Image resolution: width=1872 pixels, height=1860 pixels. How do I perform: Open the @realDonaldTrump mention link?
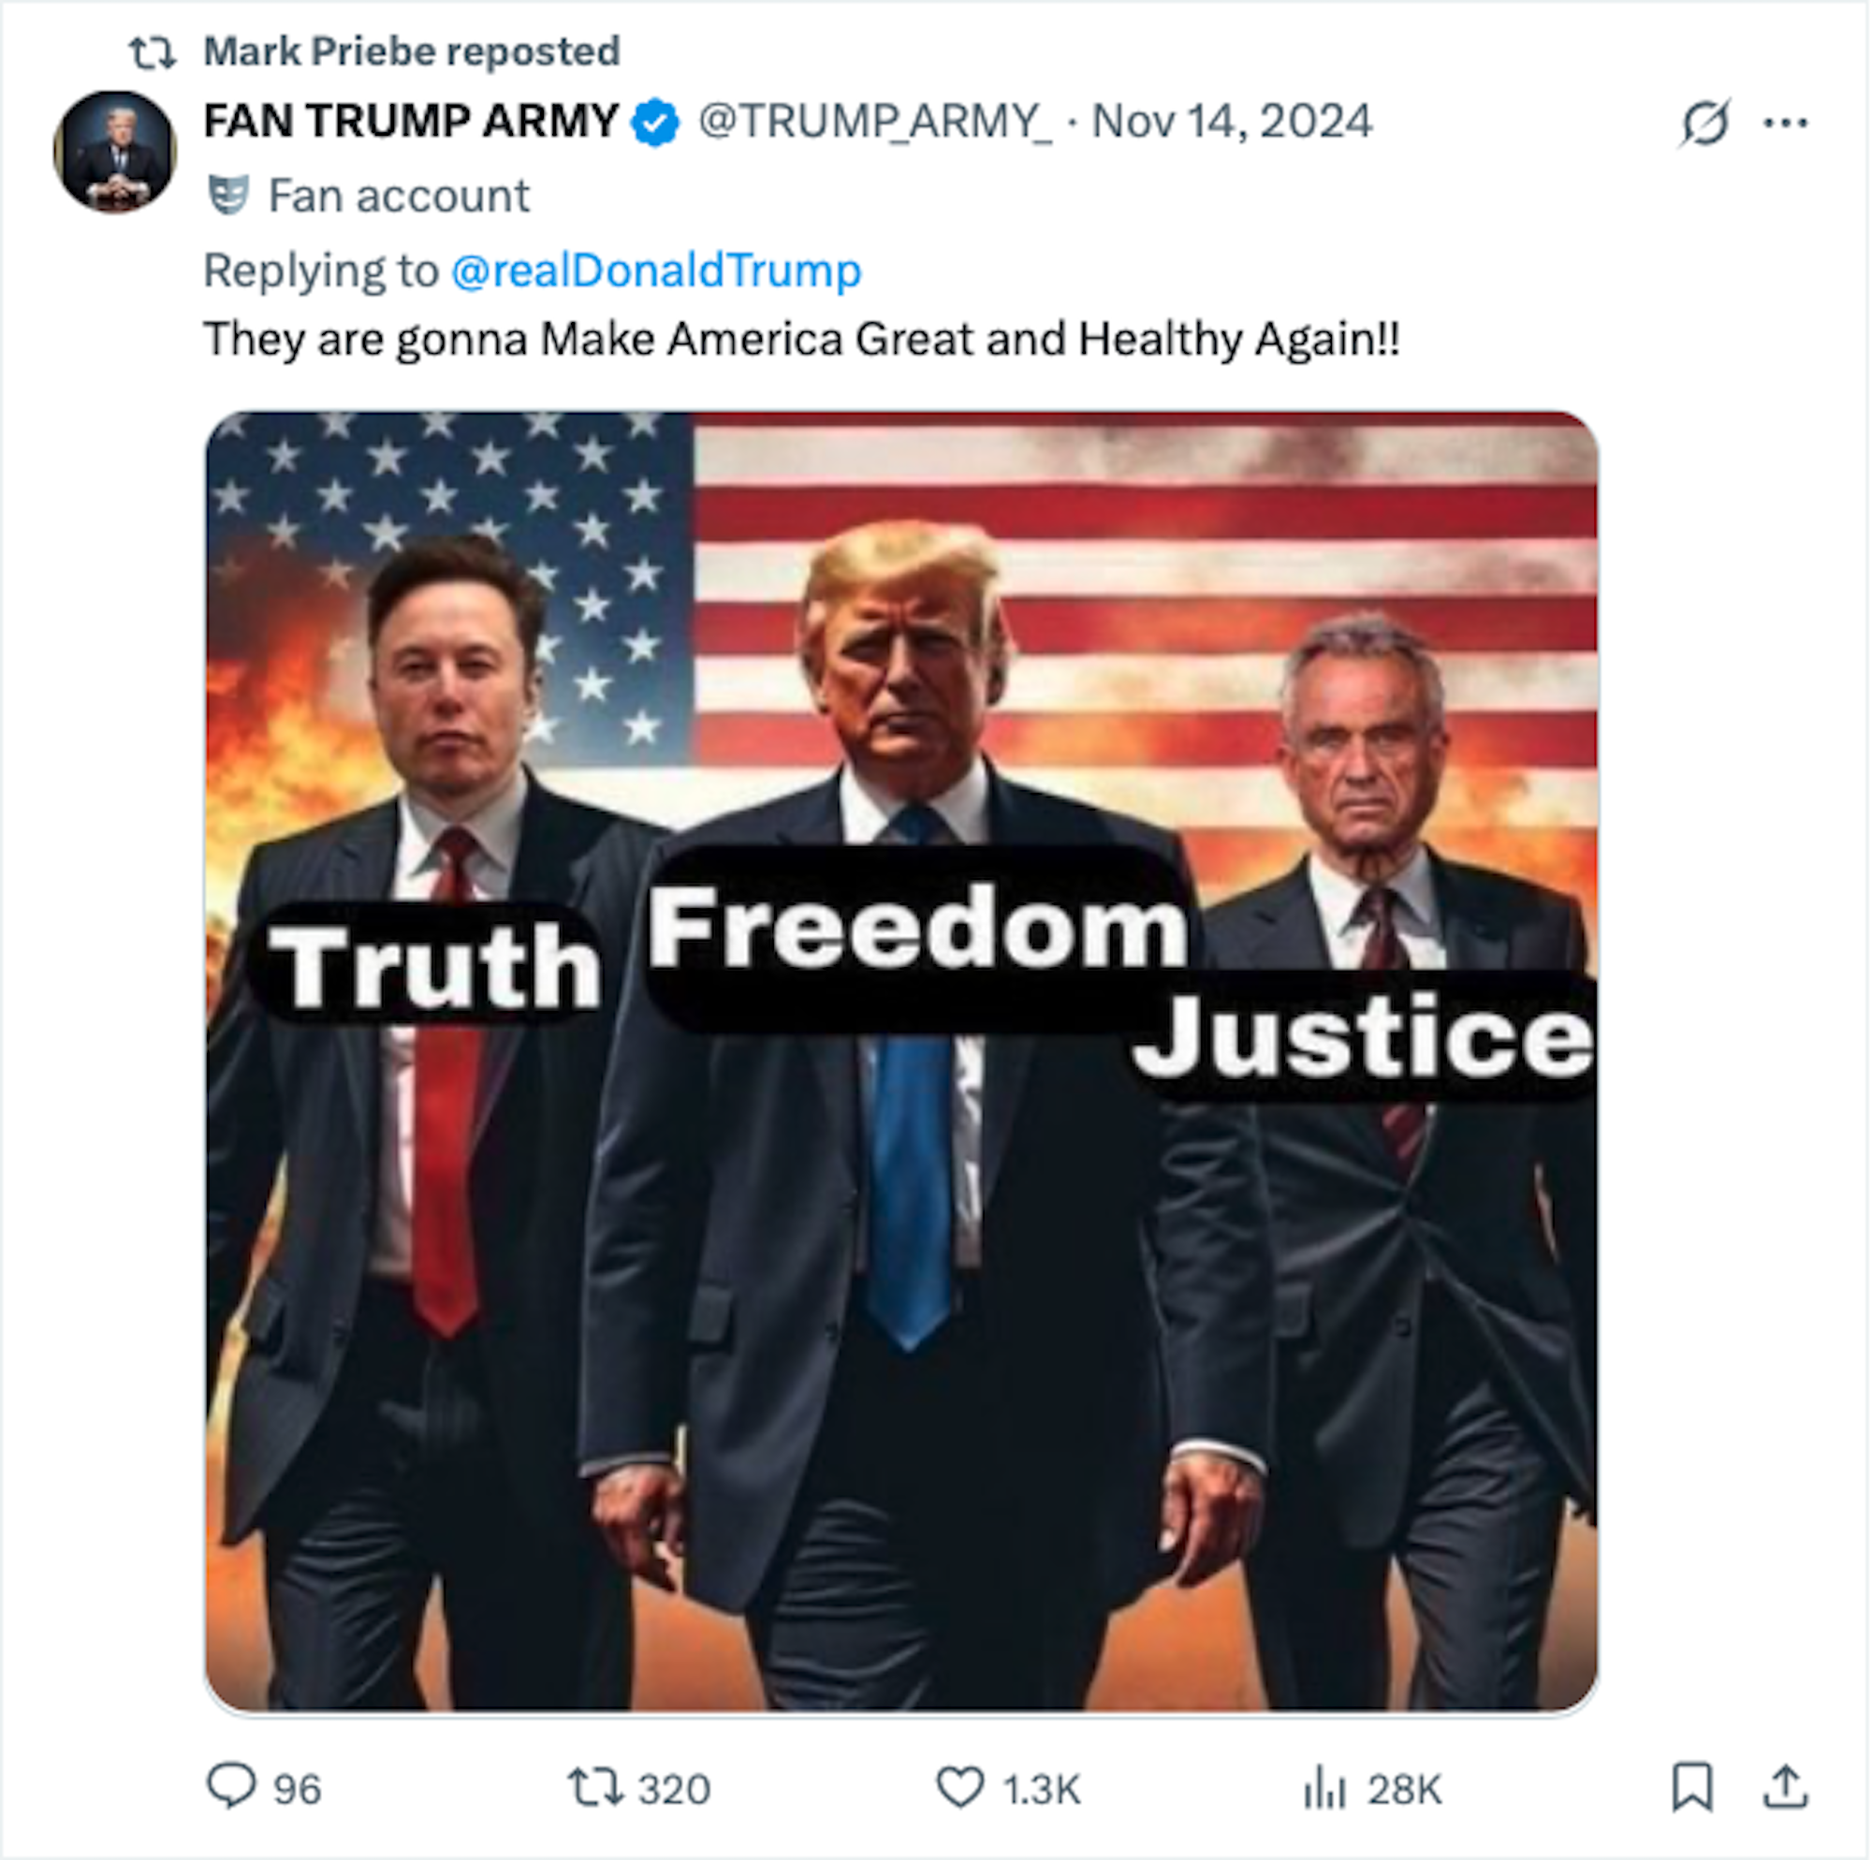656,271
